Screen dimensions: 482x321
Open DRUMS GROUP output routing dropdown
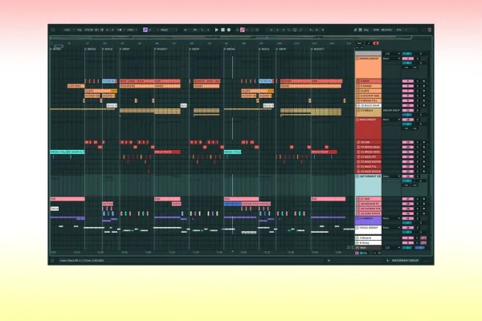tap(391, 59)
